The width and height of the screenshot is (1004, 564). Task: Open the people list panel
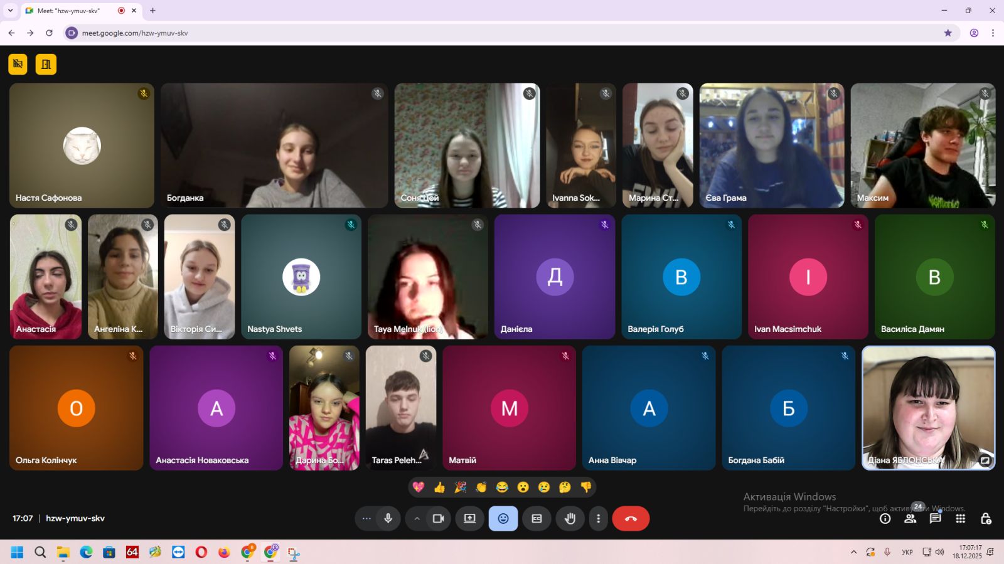[910, 519]
